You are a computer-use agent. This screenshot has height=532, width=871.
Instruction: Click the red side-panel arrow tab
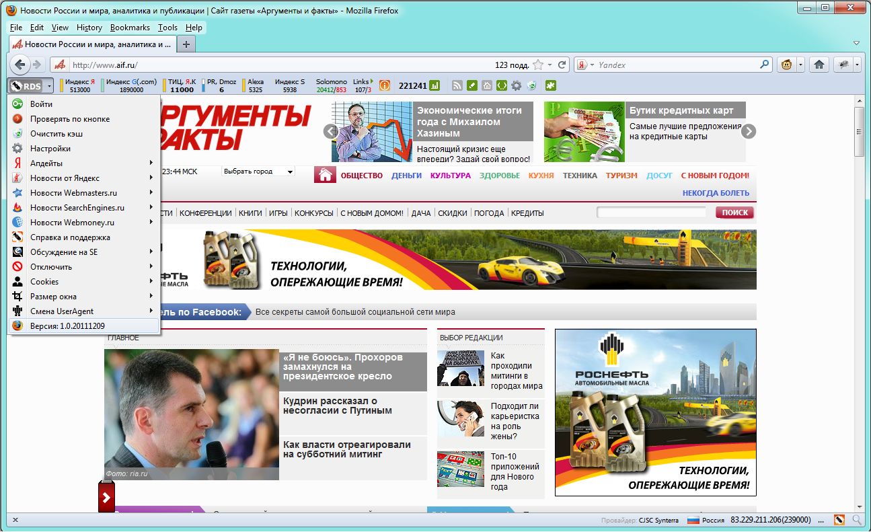pyautogui.click(x=106, y=498)
